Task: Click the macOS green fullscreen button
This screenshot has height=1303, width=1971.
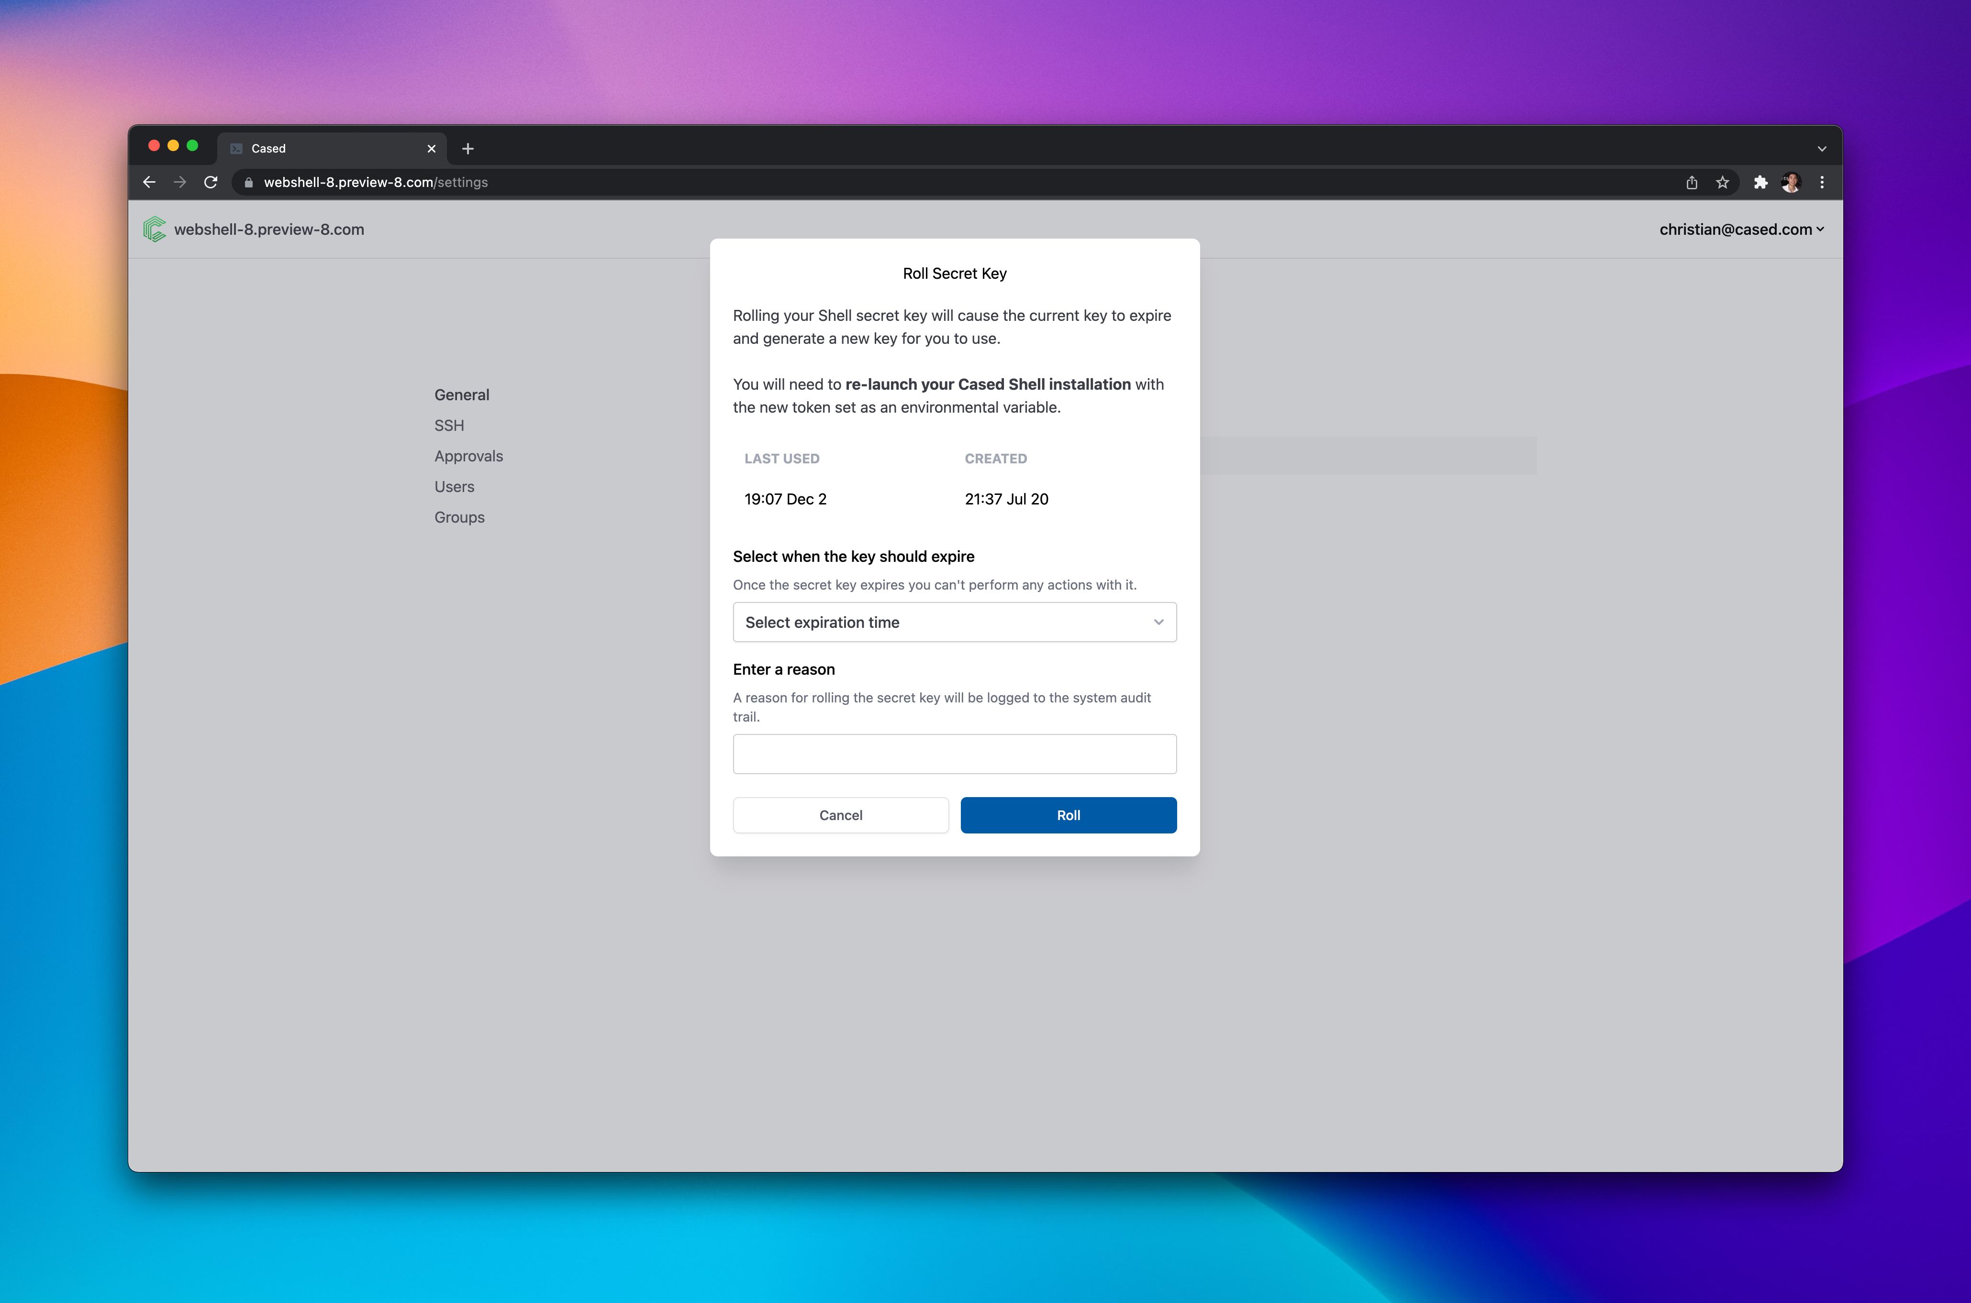Action: [x=192, y=145]
